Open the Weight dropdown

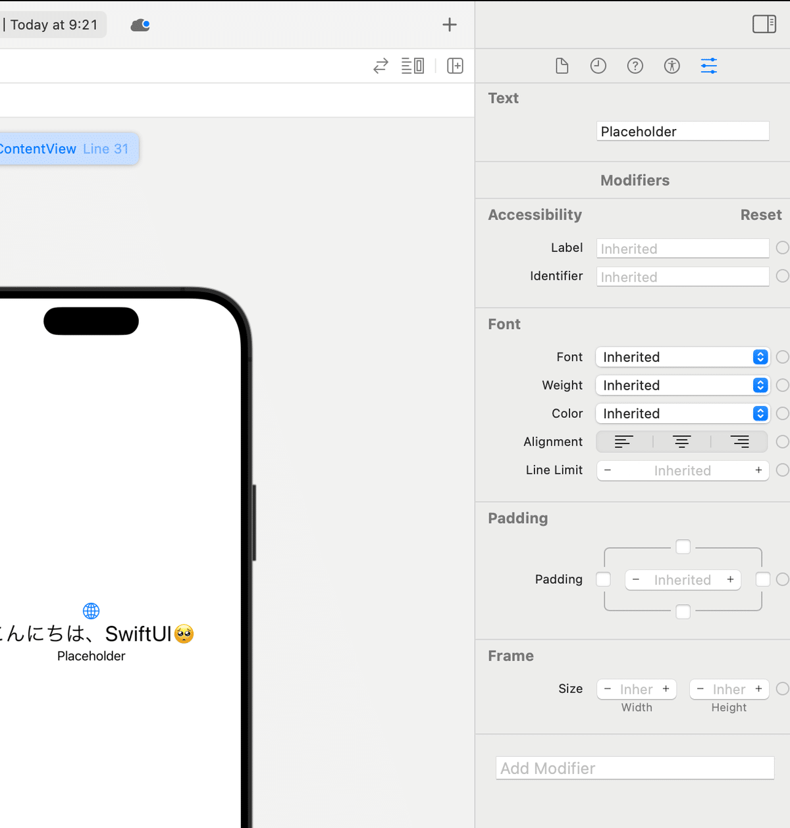click(x=683, y=385)
